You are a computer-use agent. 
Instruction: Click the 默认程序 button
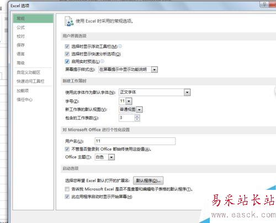(x=148, y=180)
